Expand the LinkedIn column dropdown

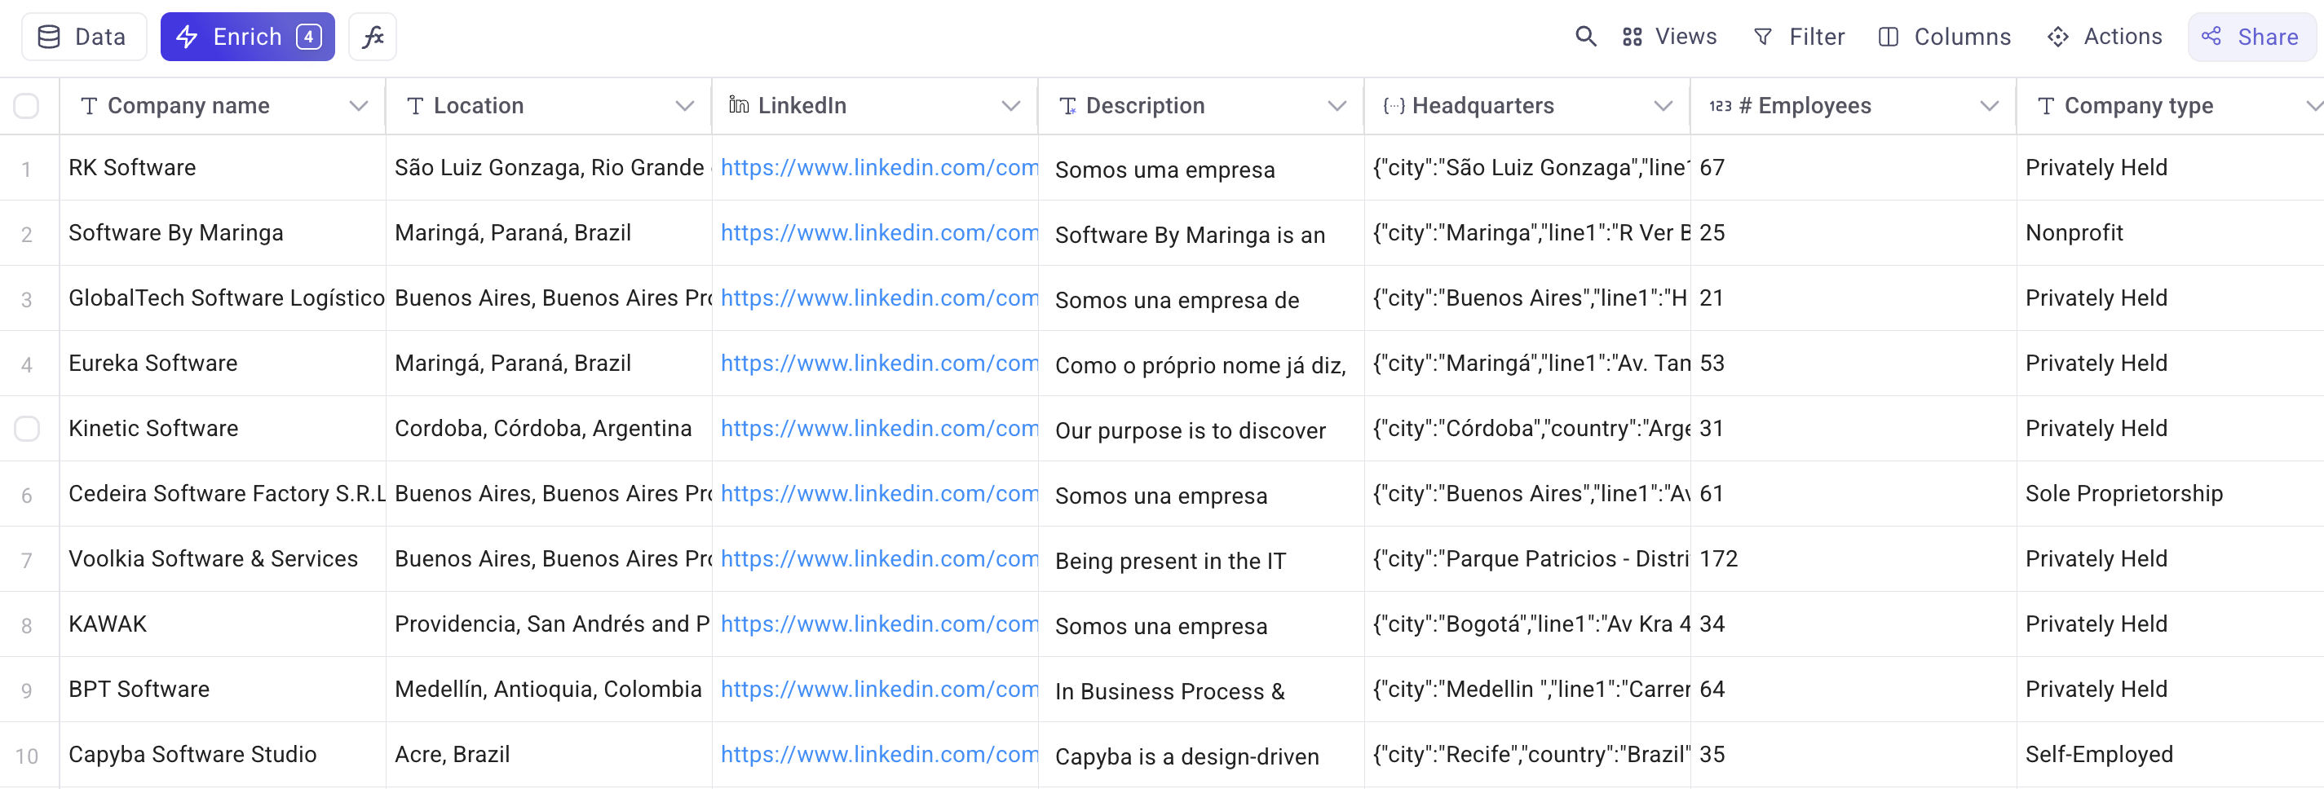pyautogui.click(x=1010, y=107)
